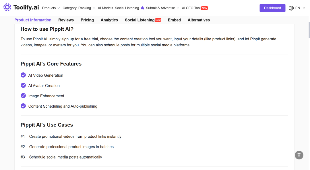Switch to the Reviews tab
Image resolution: width=310 pixels, height=170 pixels.
point(66,20)
